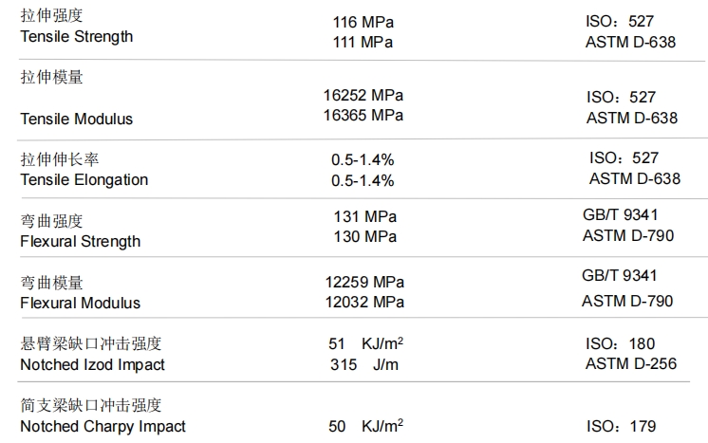Click the 111 MPa tensile strength value
This screenshot has height=443, width=708.
coord(363,42)
